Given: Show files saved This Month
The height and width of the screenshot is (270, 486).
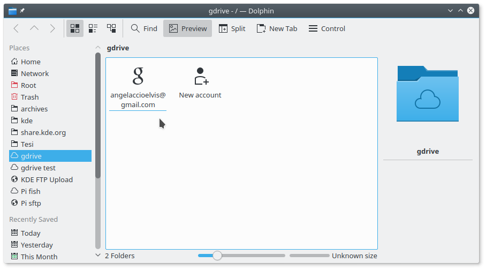Looking at the screenshot, I should coord(50,257).
